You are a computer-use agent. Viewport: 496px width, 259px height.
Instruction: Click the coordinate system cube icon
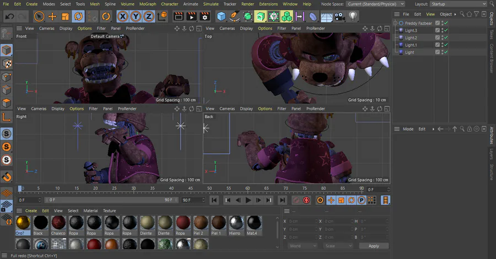162,16
